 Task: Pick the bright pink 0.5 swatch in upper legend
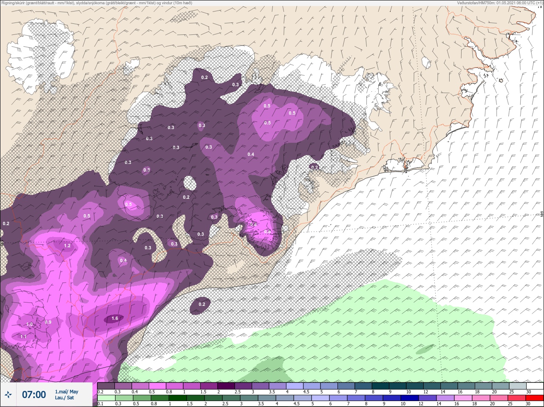pos(158,386)
